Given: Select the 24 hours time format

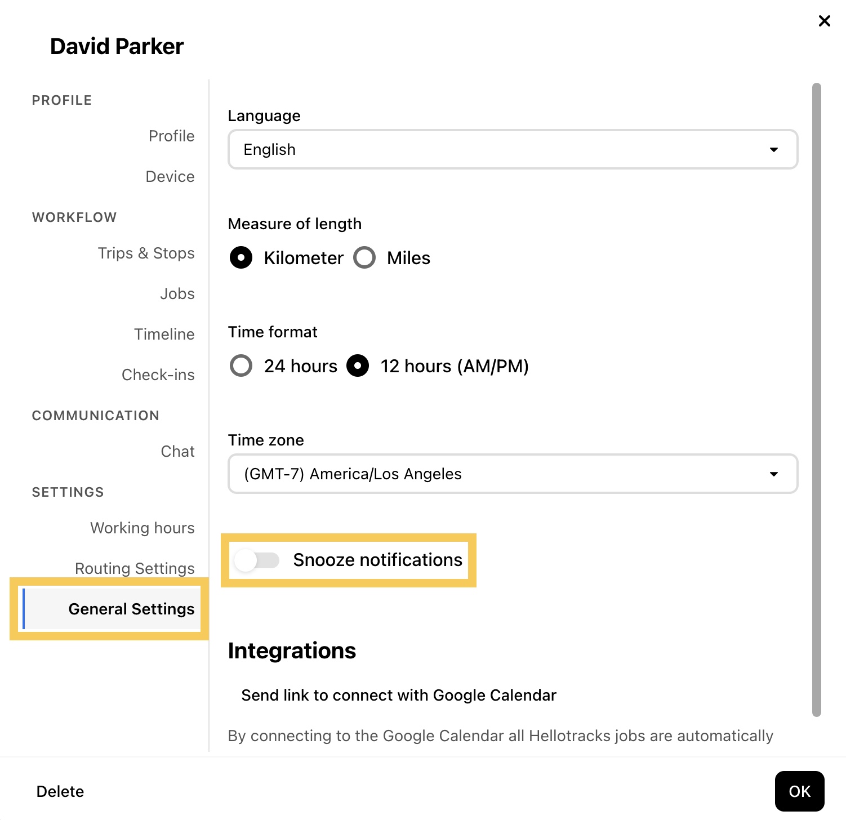Looking at the screenshot, I should coord(241,366).
